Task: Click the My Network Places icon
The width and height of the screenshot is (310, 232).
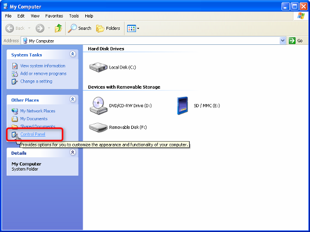Action: (x=14, y=111)
